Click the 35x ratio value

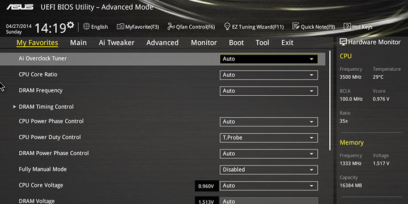tap(344, 121)
